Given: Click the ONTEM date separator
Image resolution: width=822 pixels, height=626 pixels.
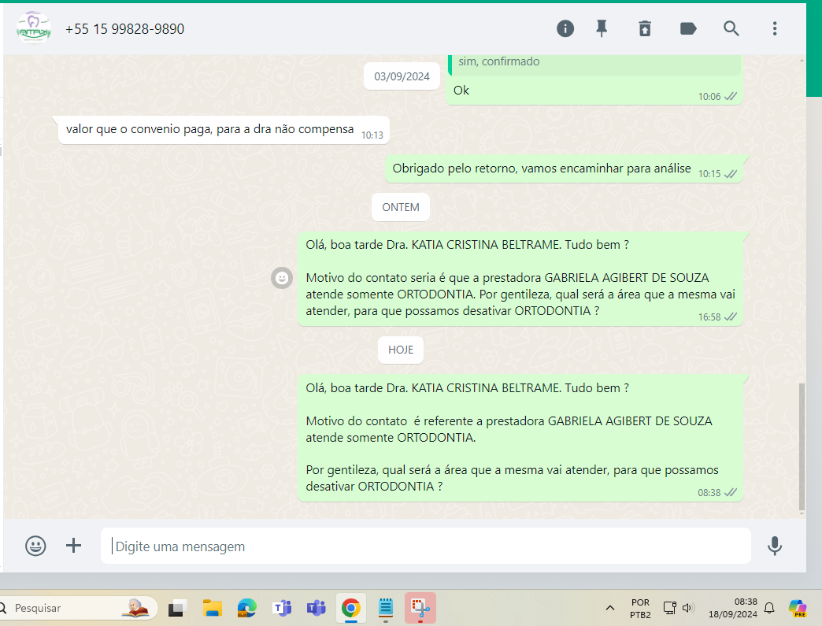Looking at the screenshot, I should pyautogui.click(x=401, y=207).
